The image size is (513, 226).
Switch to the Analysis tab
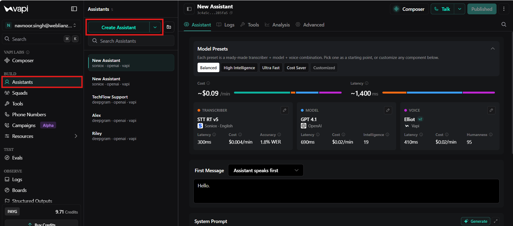click(x=277, y=25)
